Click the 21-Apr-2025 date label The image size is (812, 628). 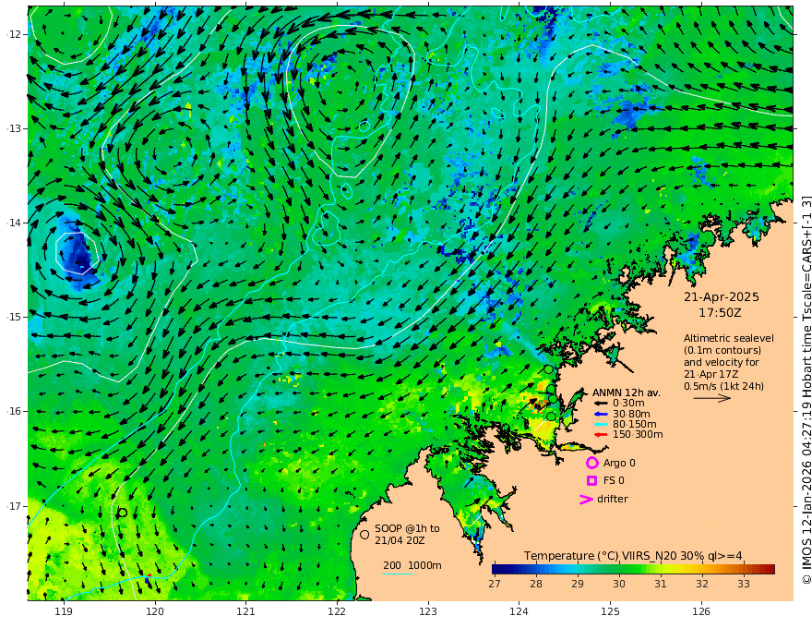pyautogui.click(x=722, y=297)
